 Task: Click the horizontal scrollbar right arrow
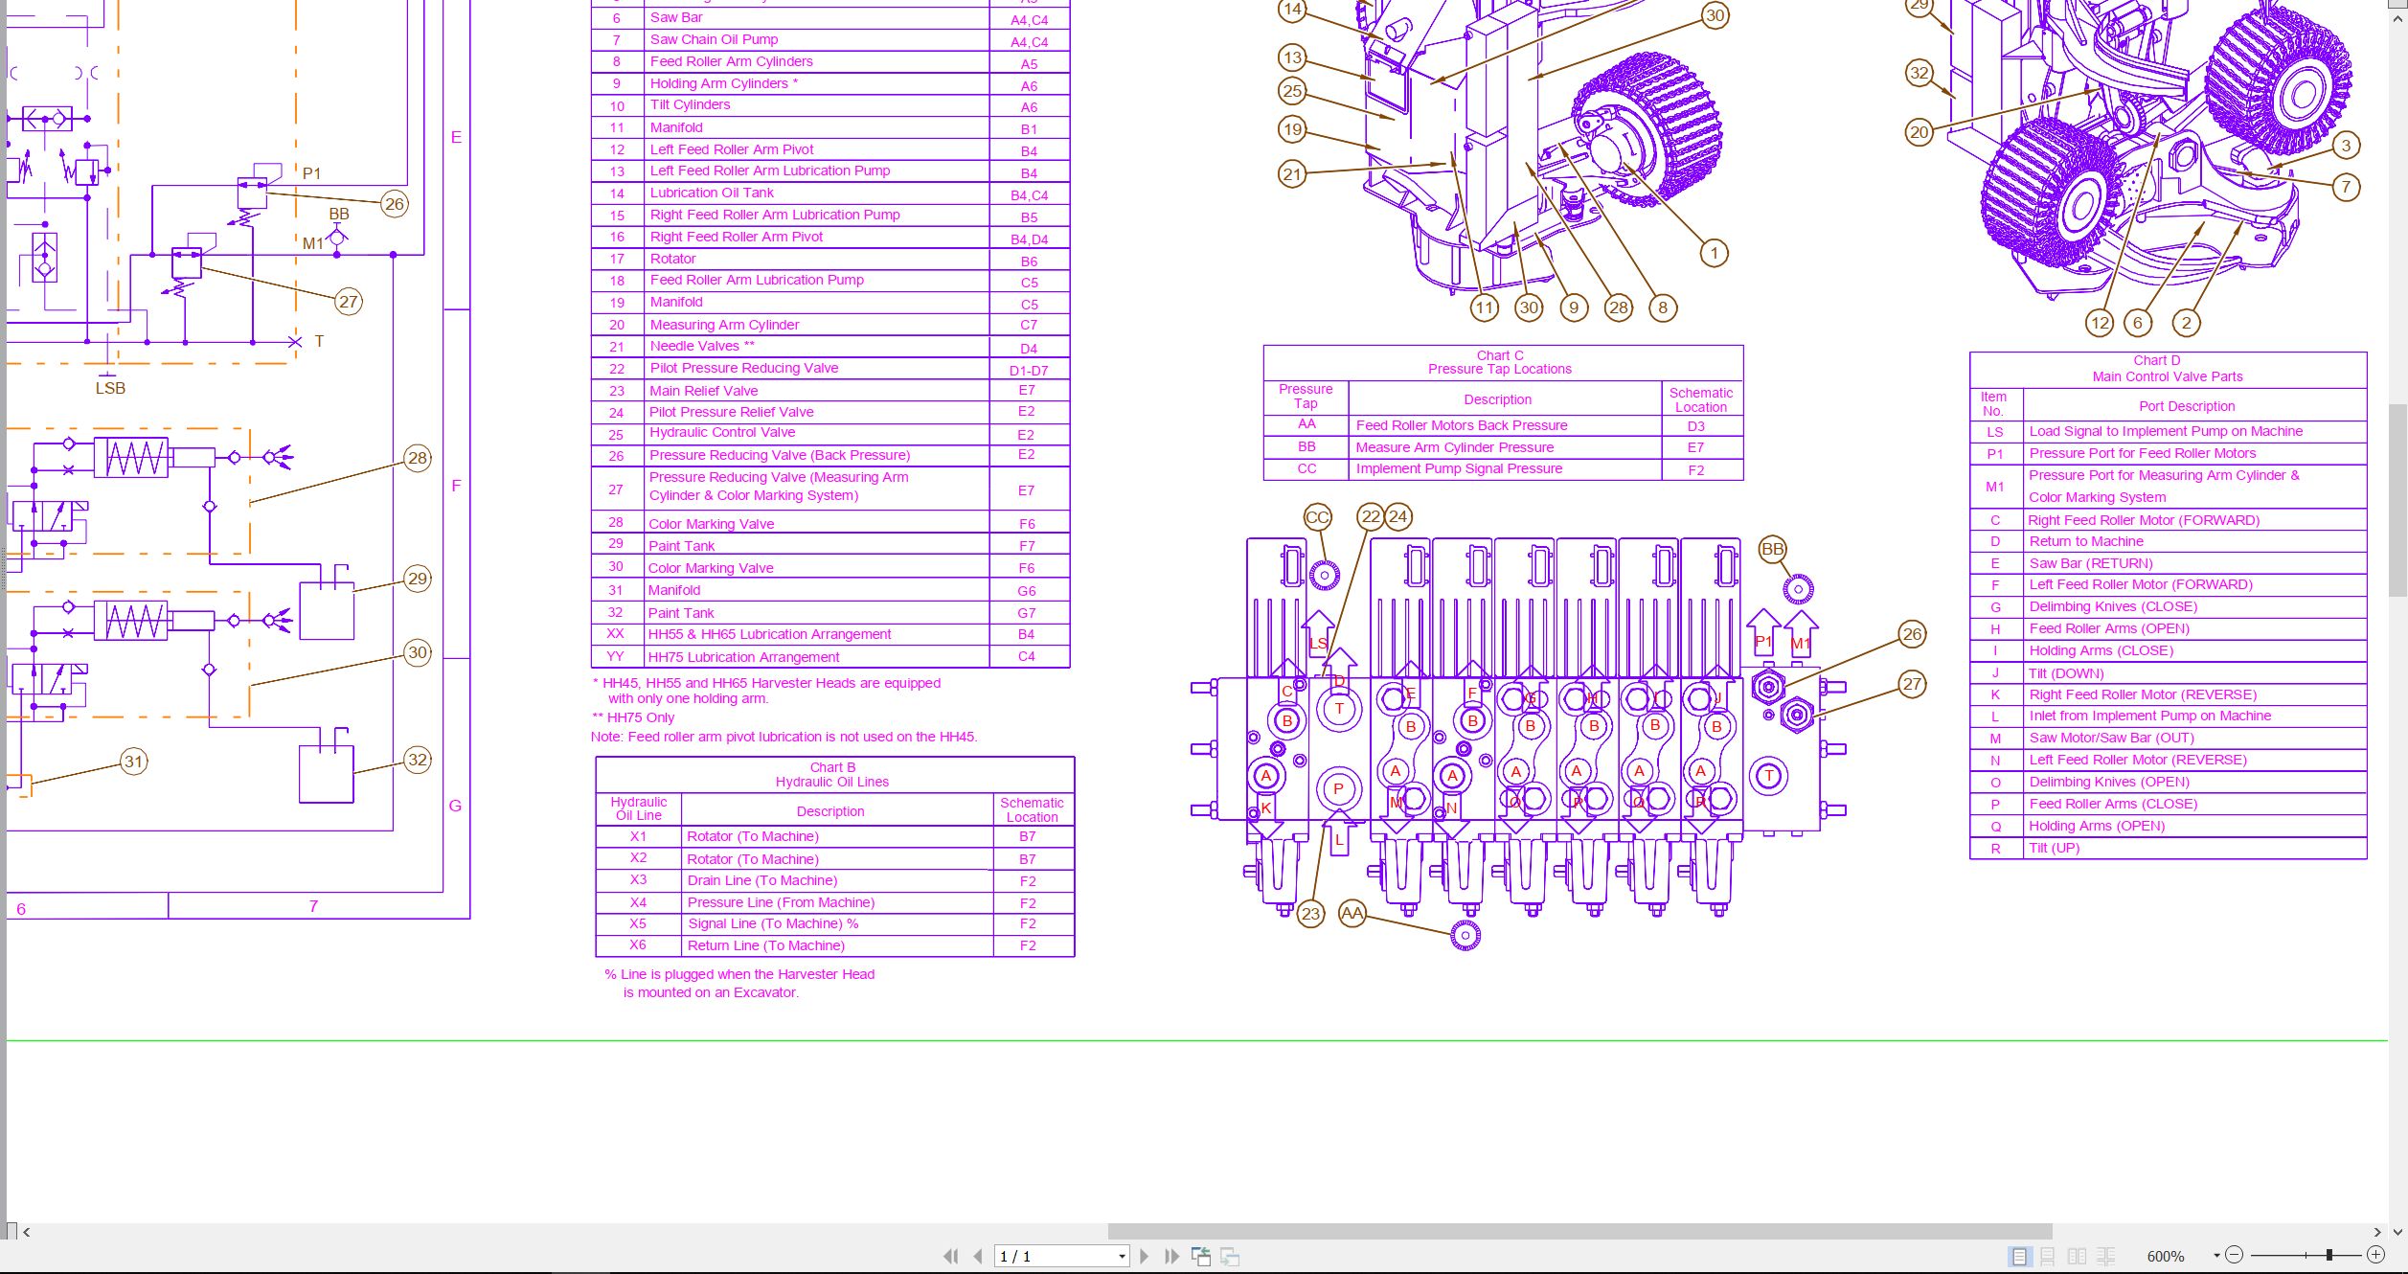click(x=2377, y=1232)
